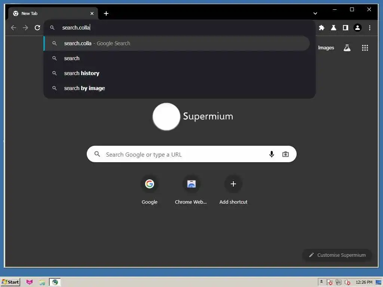The image size is (383, 287).
Task: Select the New Tab tab
Action: tap(53, 13)
